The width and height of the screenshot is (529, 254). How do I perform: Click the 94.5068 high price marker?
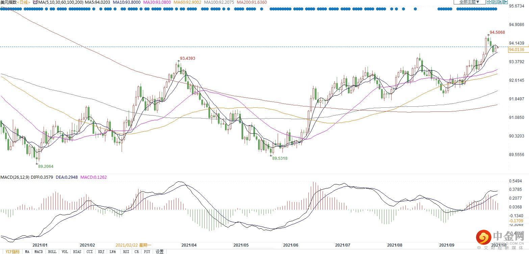(497, 32)
